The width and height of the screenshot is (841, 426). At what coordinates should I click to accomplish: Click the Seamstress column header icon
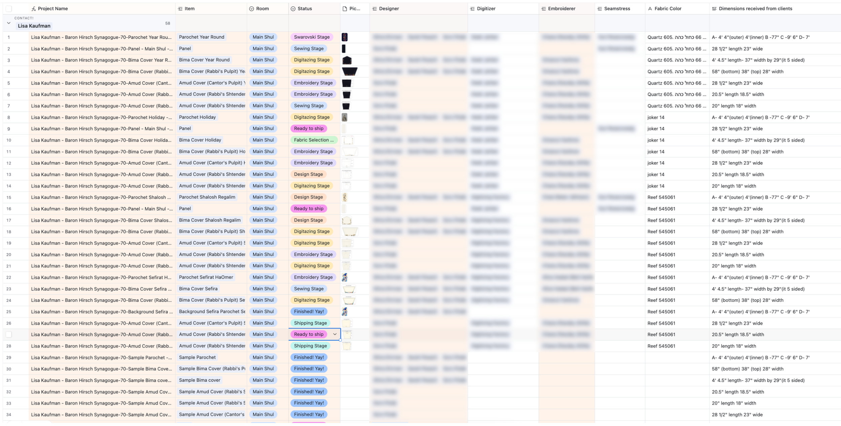pyautogui.click(x=599, y=9)
